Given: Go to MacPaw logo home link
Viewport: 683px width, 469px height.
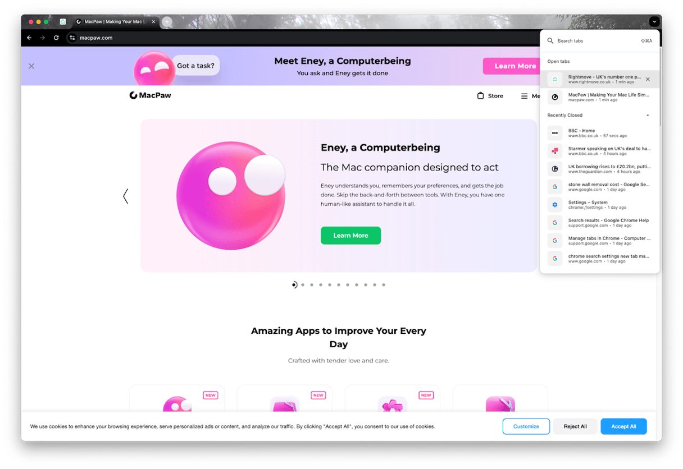Looking at the screenshot, I should 150,95.
